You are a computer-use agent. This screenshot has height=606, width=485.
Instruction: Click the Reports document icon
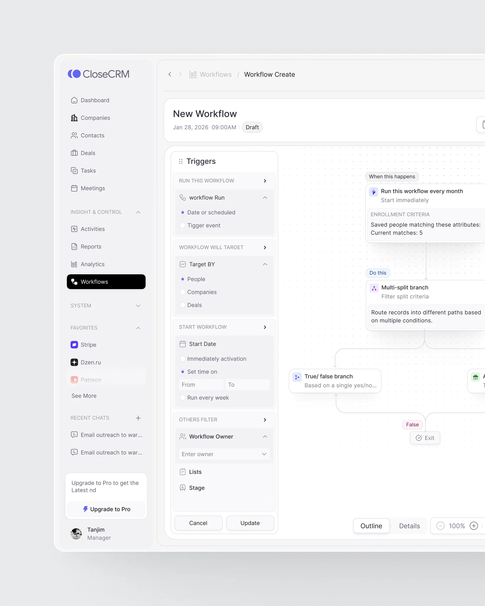coord(74,246)
